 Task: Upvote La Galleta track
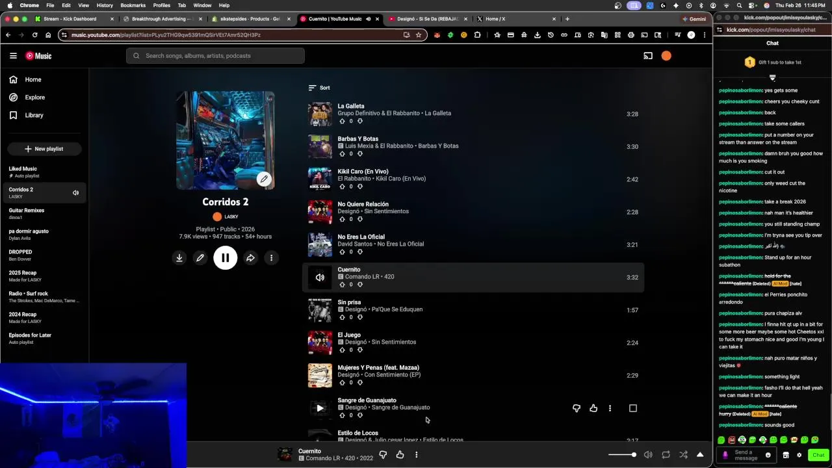[x=343, y=121]
